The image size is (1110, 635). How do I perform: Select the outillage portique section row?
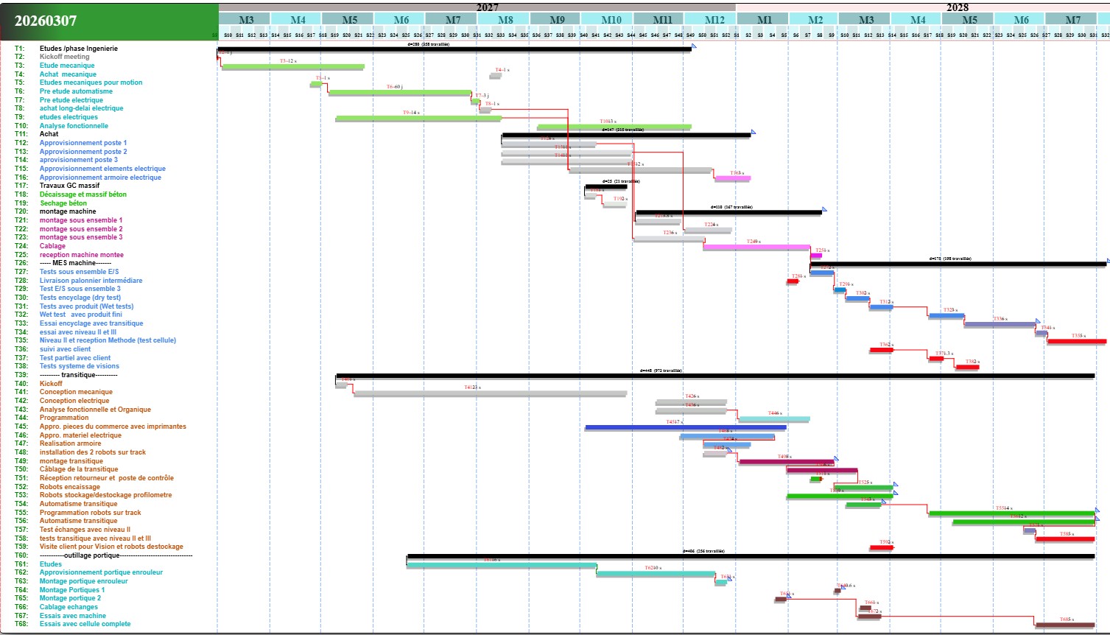click(116, 555)
